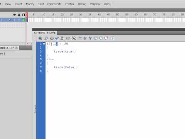
Task: Click the Collapse selection icon
Action: coord(85,38)
